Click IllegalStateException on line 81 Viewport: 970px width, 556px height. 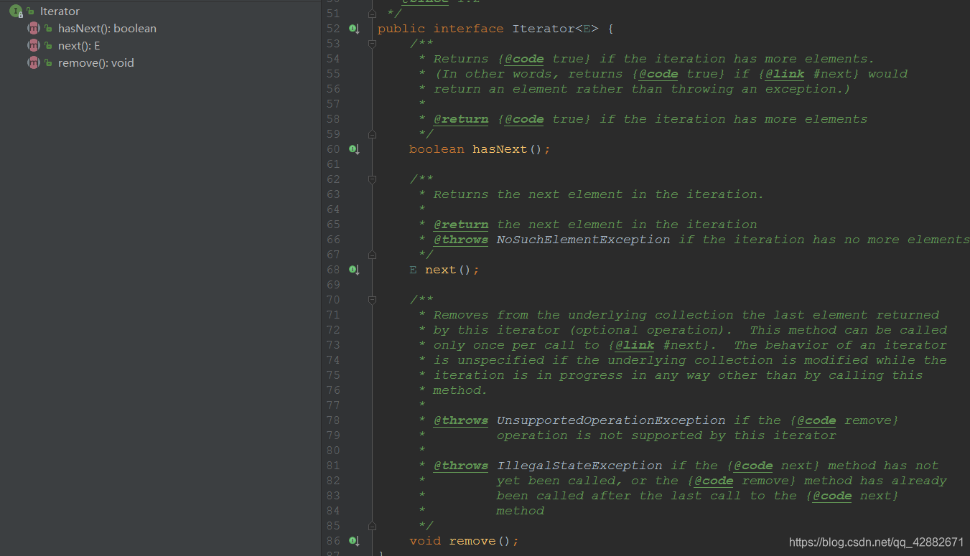coord(579,466)
